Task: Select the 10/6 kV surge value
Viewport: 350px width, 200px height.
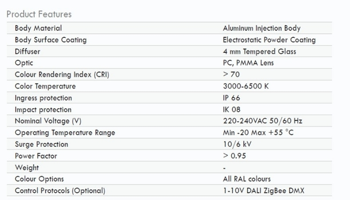Action: tap(238, 144)
